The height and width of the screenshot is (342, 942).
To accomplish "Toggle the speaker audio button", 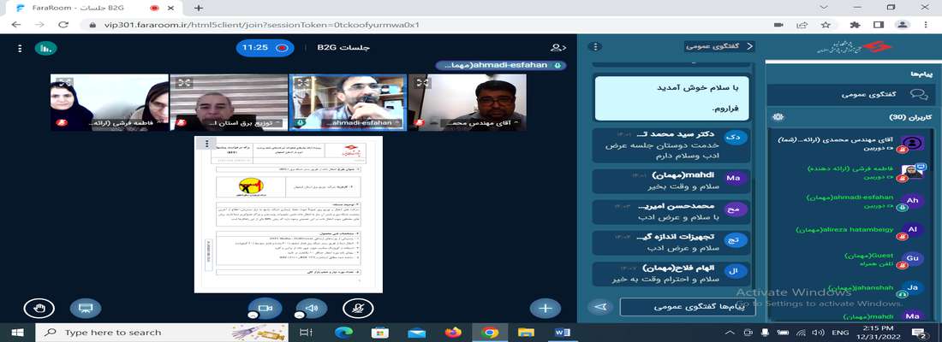I will coord(311,308).
